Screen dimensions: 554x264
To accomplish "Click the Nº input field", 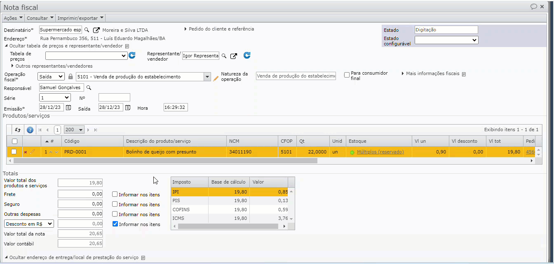I will click(114, 97).
